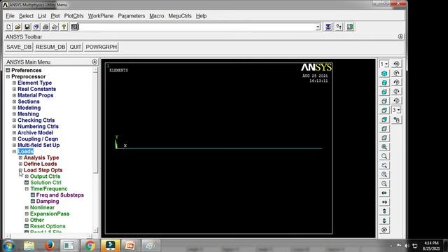
Task: Open the Damping tree item
Action: [48, 202]
